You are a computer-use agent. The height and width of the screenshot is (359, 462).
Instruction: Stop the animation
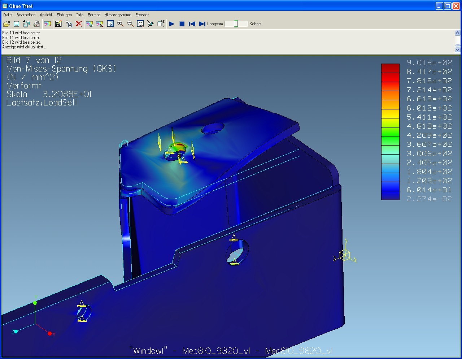pos(182,24)
